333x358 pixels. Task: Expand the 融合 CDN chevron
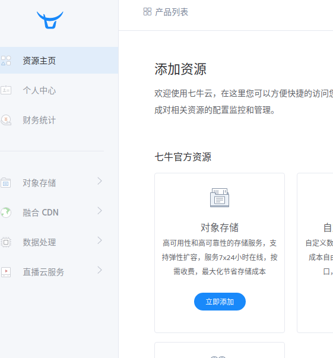pyautogui.click(x=100, y=211)
